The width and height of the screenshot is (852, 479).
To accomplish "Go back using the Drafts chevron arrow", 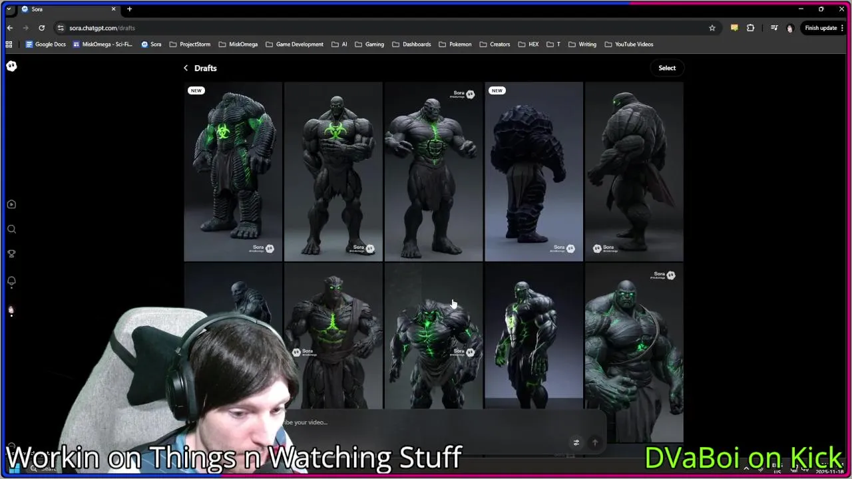I will (186, 68).
